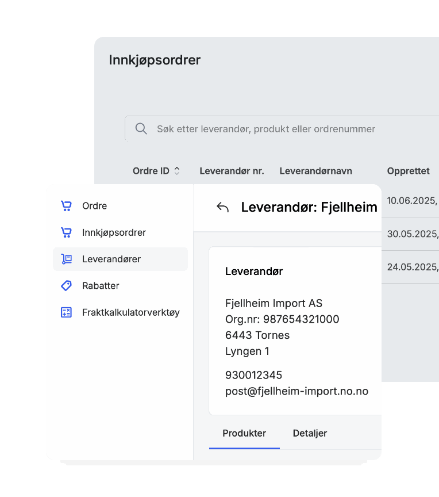Click the Leverandør card heading
The width and height of the screenshot is (439, 497).
254,272
